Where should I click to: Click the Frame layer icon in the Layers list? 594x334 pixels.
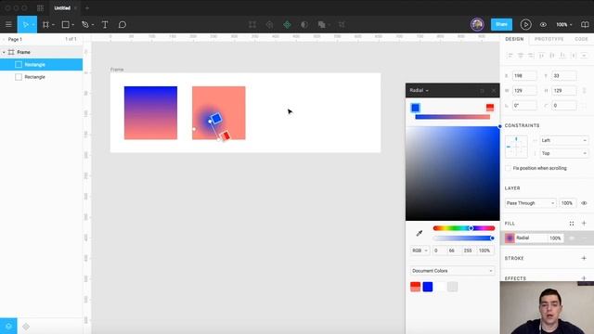(x=11, y=52)
